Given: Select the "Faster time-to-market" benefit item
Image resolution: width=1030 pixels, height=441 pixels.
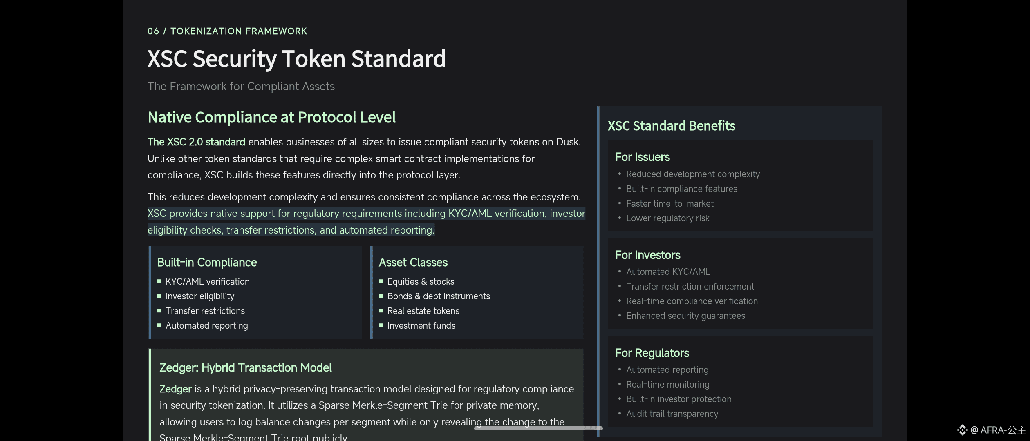Looking at the screenshot, I should tap(669, 204).
